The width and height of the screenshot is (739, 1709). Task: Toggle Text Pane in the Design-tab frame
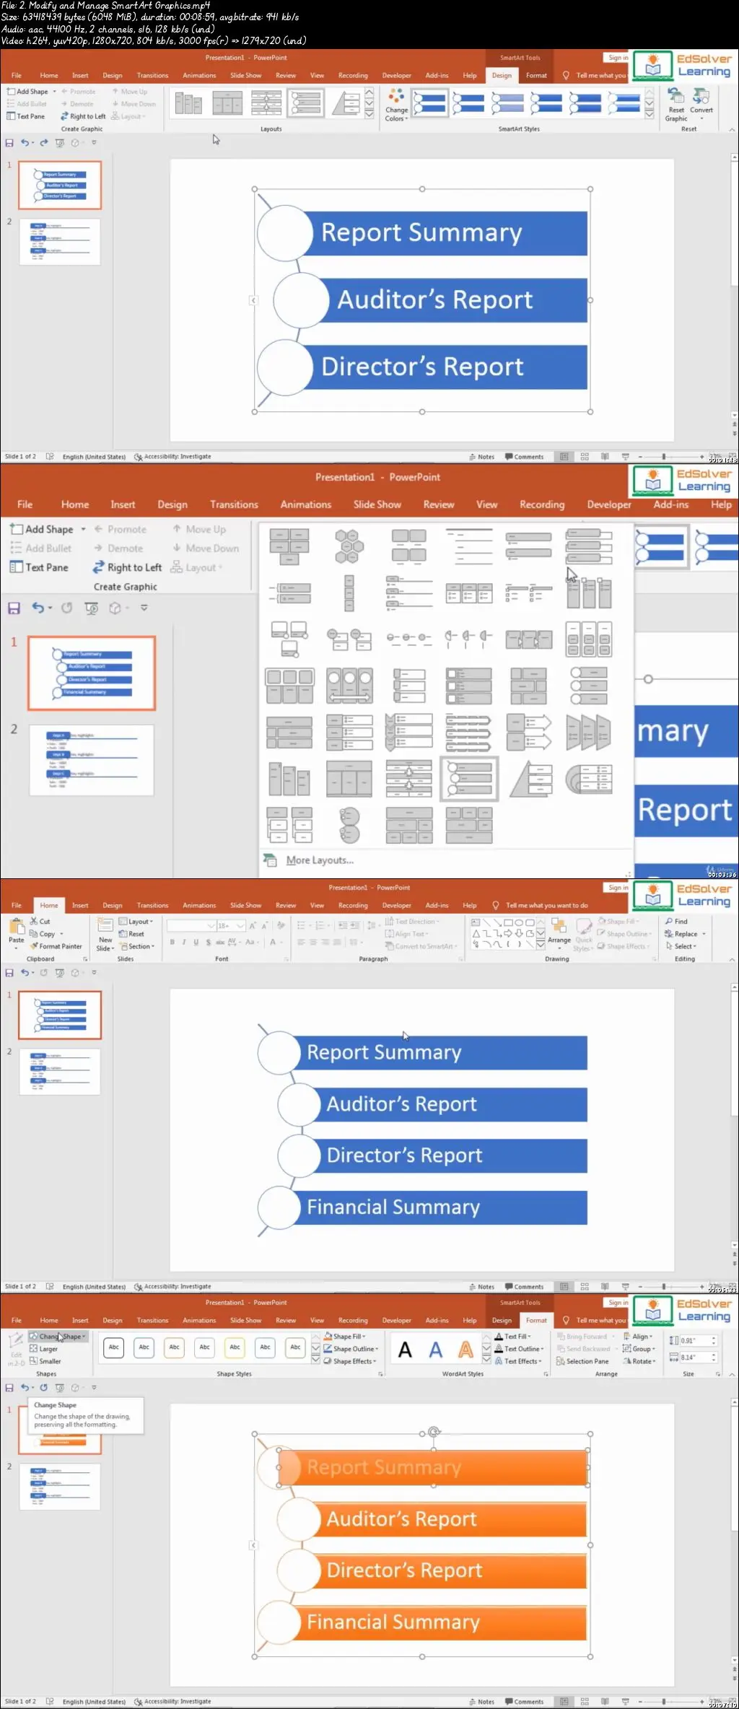coord(26,116)
